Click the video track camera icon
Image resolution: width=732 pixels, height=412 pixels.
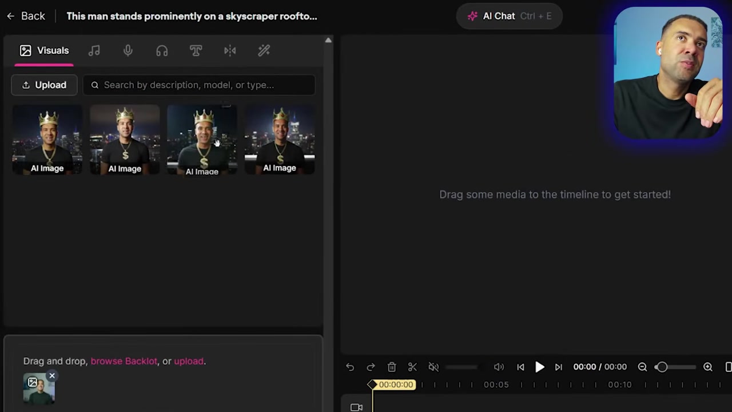point(356,407)
